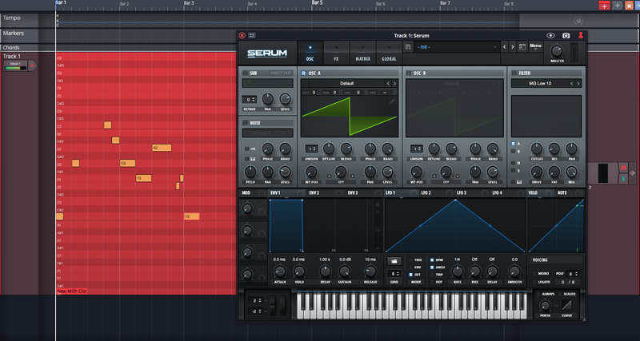Open LFO shape folder icon
The image size is (640, 341).
pos(394,260)
